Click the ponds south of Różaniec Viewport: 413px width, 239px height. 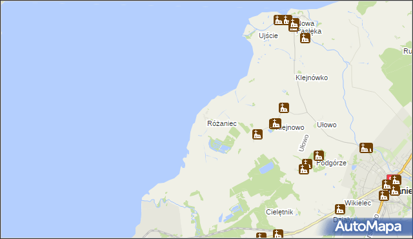[219, 146]
